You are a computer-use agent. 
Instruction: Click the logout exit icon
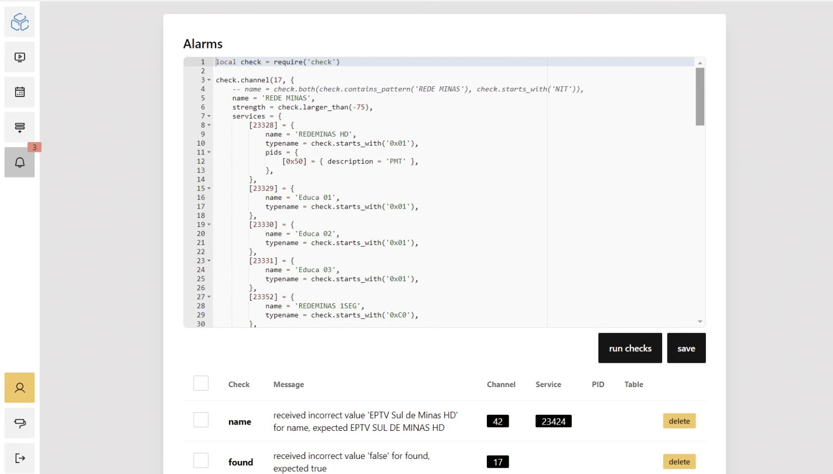point(20,458)
